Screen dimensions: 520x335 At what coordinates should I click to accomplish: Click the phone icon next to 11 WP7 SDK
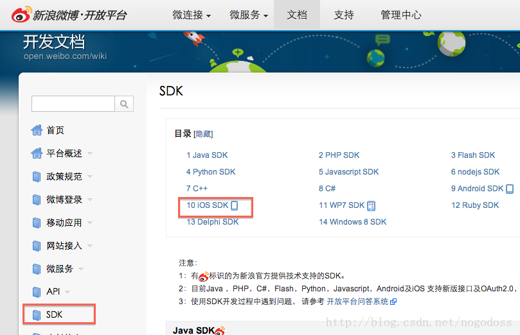click(371, 206)
